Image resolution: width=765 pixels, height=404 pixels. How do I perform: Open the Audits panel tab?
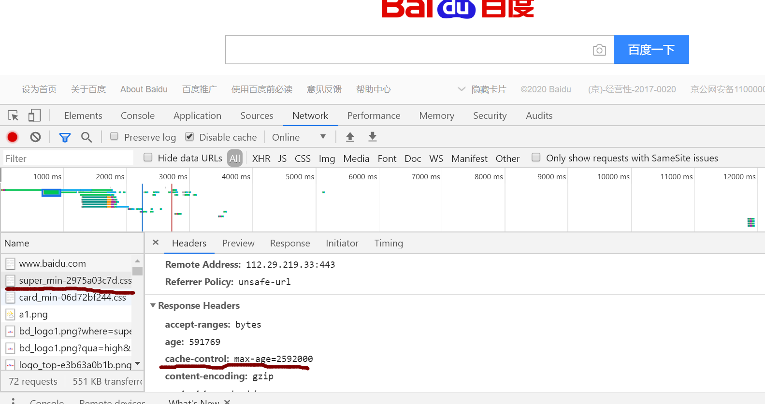pyautogui.click(x=539, y=115)
